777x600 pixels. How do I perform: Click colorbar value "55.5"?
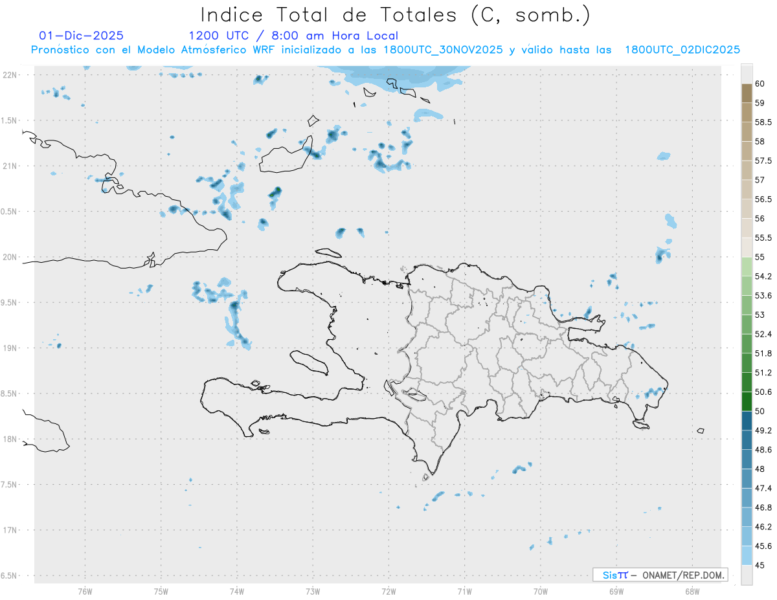(x=763, y=238)
